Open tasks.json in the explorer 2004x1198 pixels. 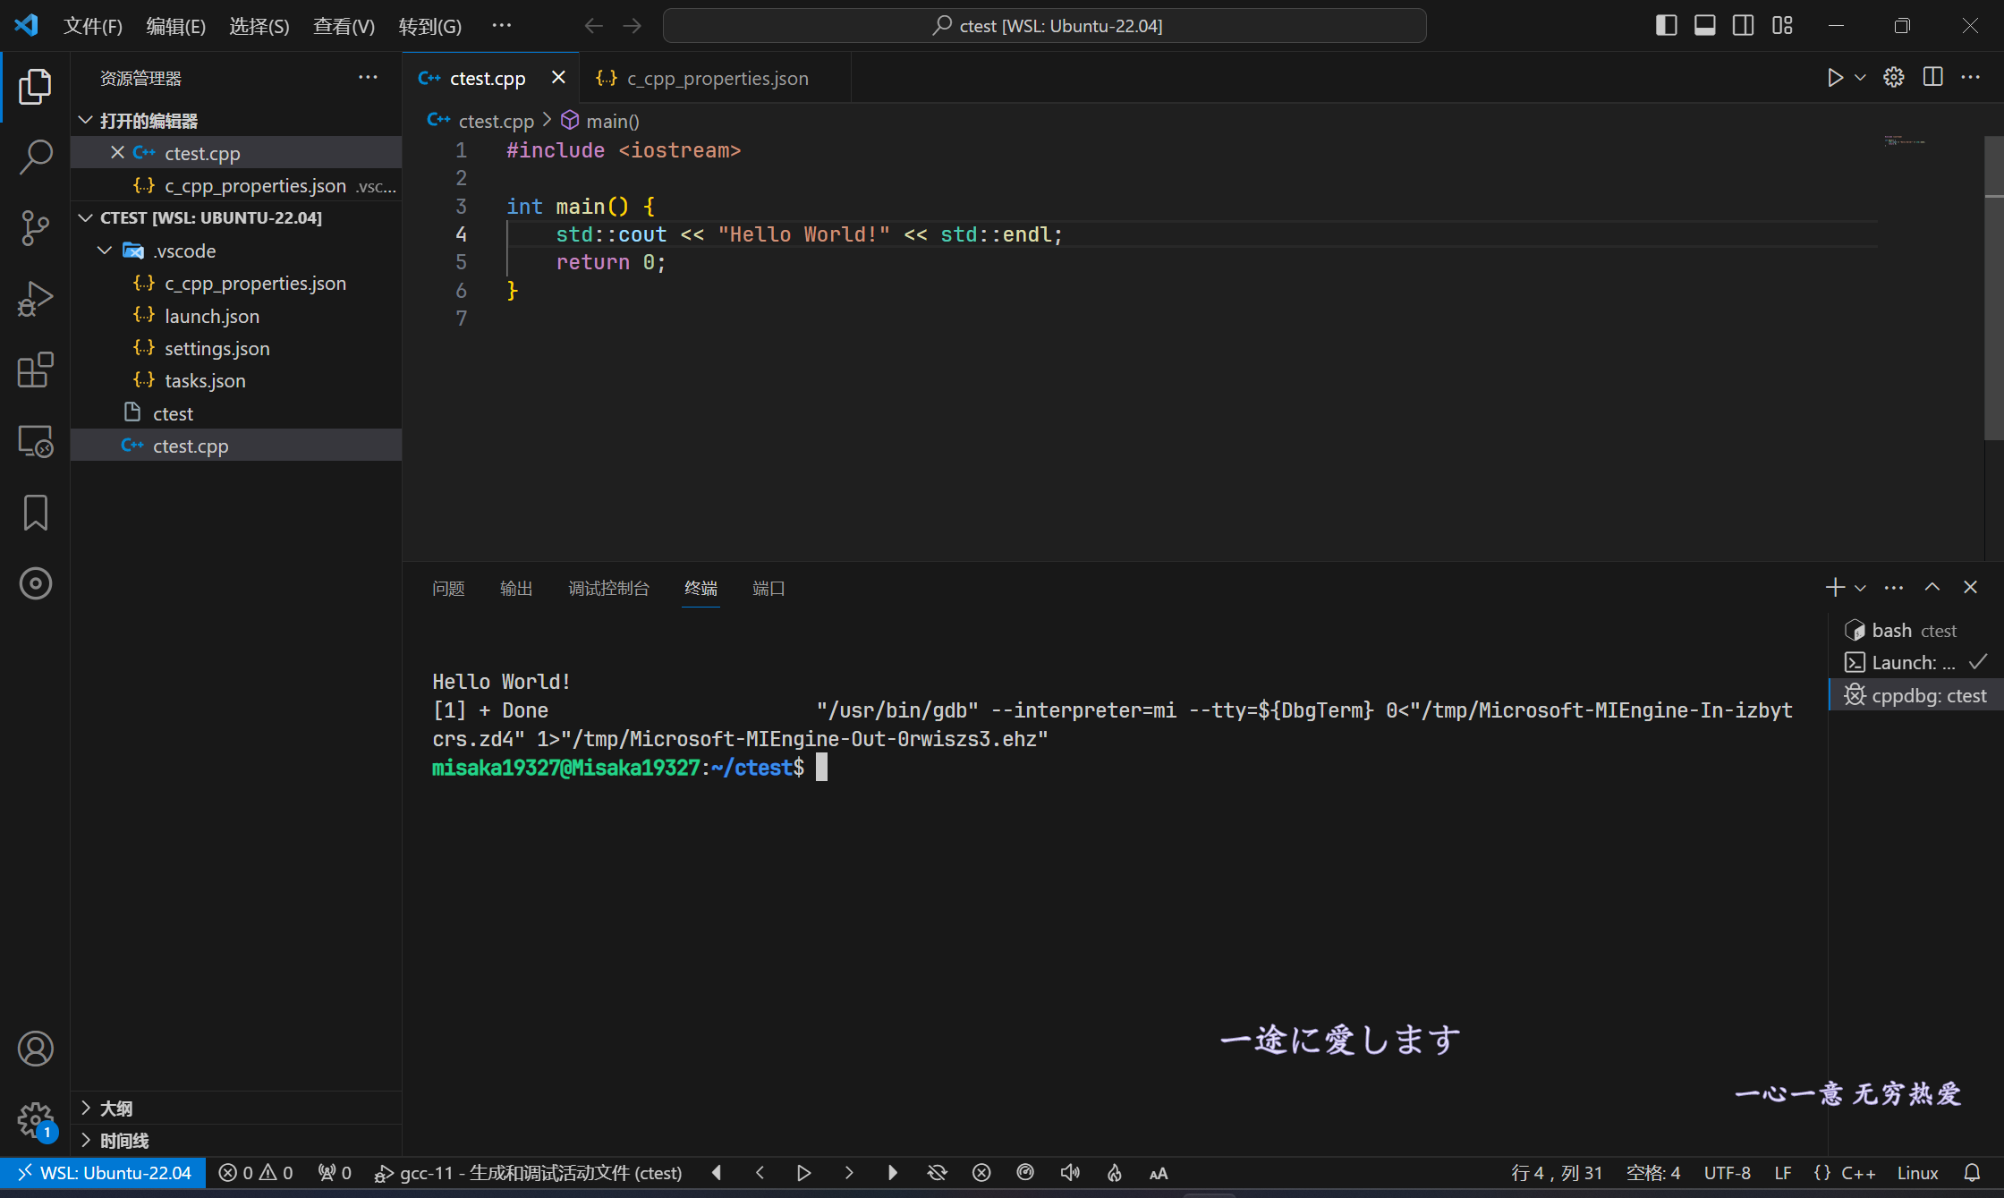click(236, 380)
